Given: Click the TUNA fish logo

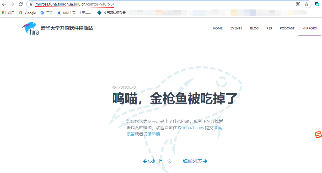Looking at the screenshot, I should [x=30, y=28].
